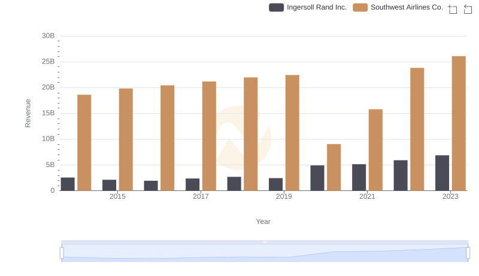Click the left handle of the data zoom slider
This screenshot has height=276, width=479.
click(62, 253)
